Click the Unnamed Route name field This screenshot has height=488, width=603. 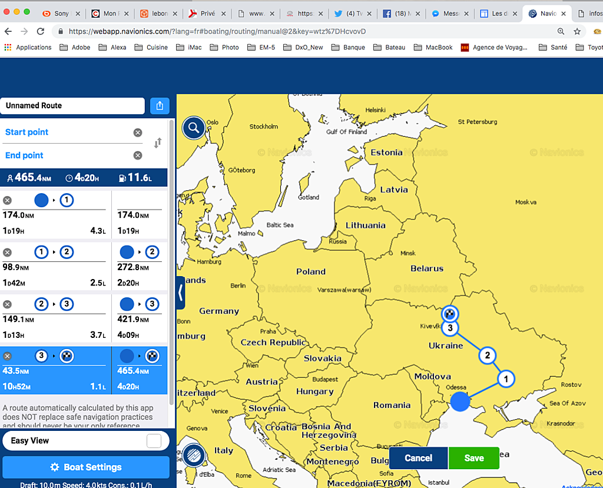(72, 106)
